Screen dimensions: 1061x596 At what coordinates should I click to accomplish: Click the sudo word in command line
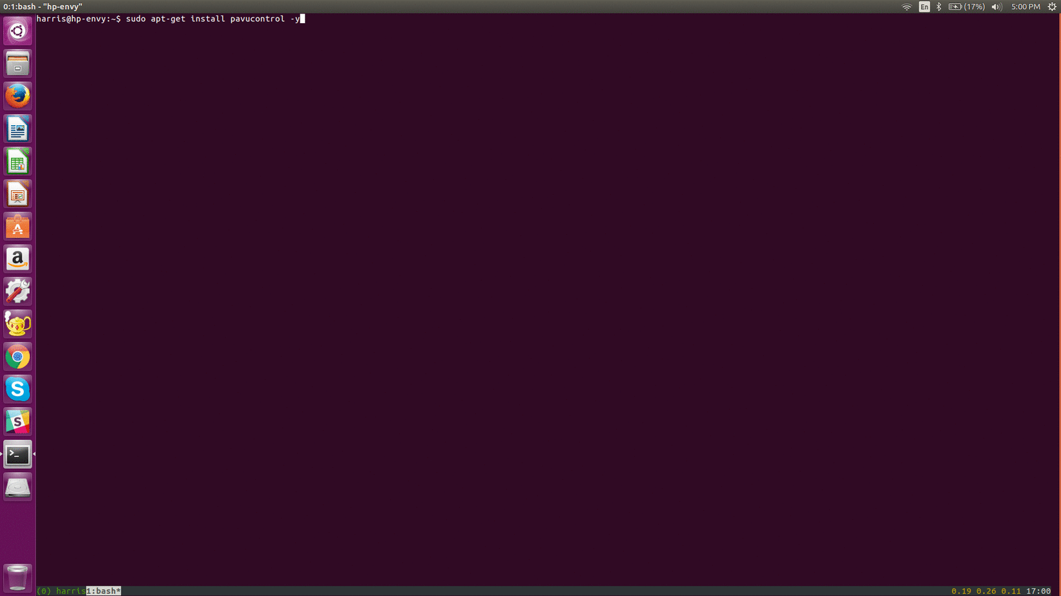click(x=136, y=19)
